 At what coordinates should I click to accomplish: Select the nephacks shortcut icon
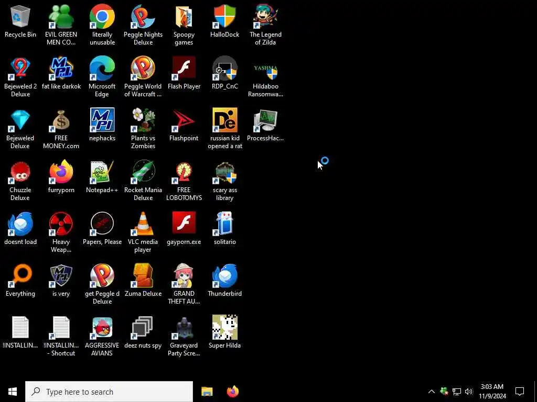pyautogui.click(x=102, y=120)
